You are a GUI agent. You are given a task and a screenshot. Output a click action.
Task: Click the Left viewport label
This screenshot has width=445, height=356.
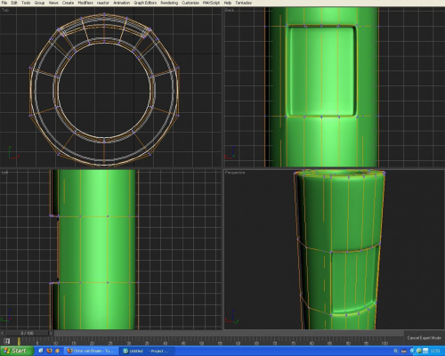click(5, 173)
